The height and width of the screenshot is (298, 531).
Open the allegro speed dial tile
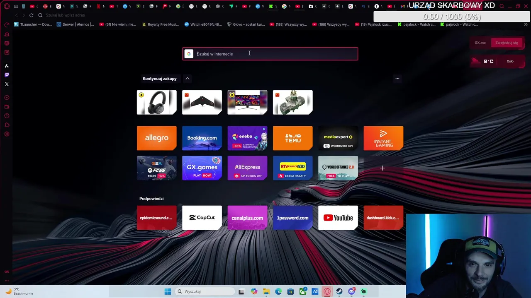tap(156, 138)
